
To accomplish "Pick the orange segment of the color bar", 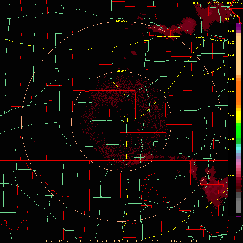I will pyautogui.click(x=238, y=93).
